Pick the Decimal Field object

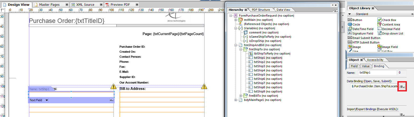point(389,29)
